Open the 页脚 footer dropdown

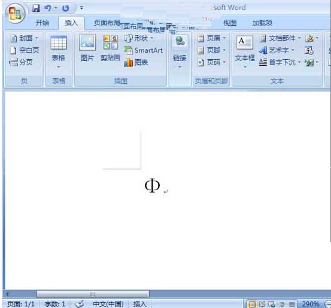211,50
